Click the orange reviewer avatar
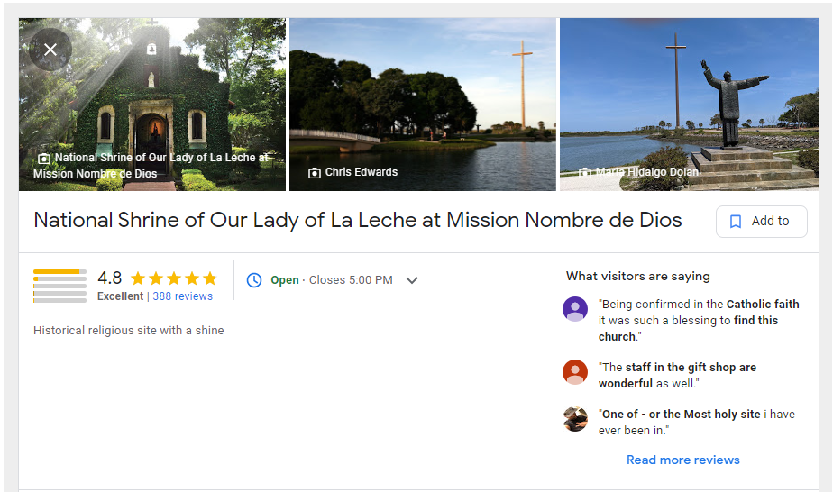 tap(575, 372)
